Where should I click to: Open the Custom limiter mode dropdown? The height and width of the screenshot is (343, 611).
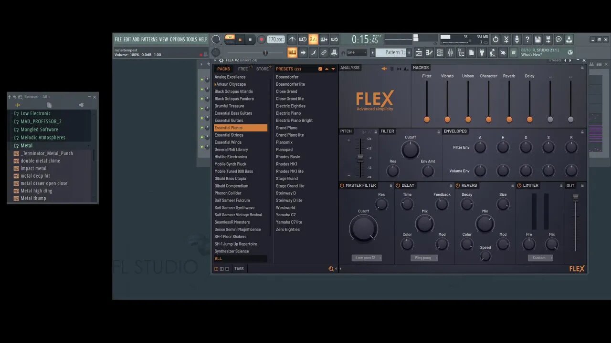coord(540,258)
